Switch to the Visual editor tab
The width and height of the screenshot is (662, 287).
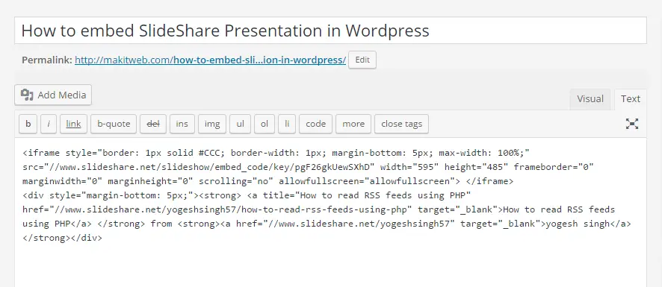click(x=590, y=99)
